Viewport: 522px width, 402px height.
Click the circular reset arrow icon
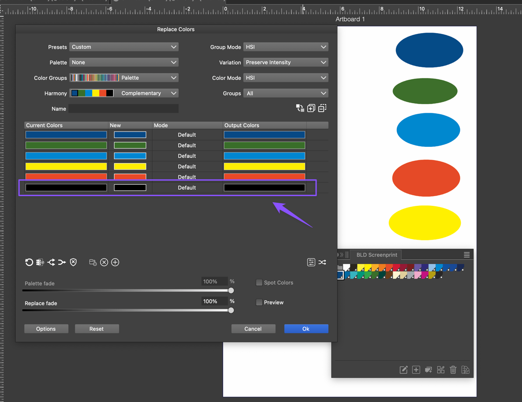(x=29, y=262)
